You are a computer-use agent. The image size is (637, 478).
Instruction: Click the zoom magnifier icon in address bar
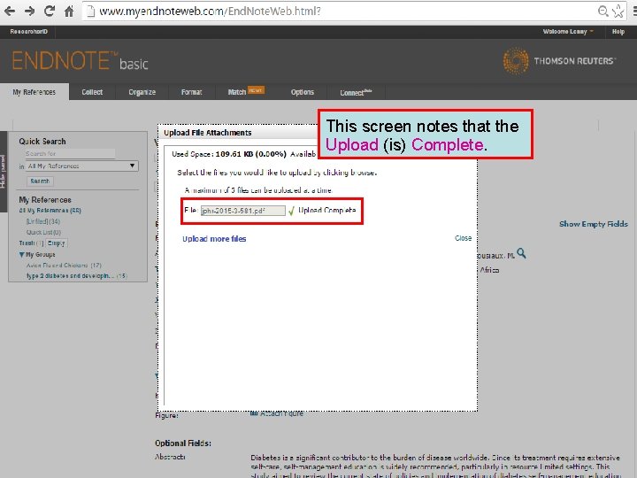pyautogui.click(x=603, y=12)
